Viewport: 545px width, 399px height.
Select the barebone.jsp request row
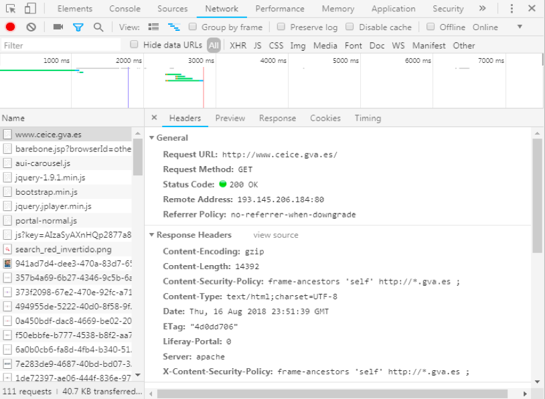pos(66,149)
